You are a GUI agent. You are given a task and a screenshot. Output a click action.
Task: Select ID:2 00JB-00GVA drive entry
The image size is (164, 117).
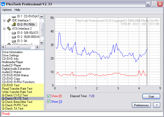[x=28, y=37]
